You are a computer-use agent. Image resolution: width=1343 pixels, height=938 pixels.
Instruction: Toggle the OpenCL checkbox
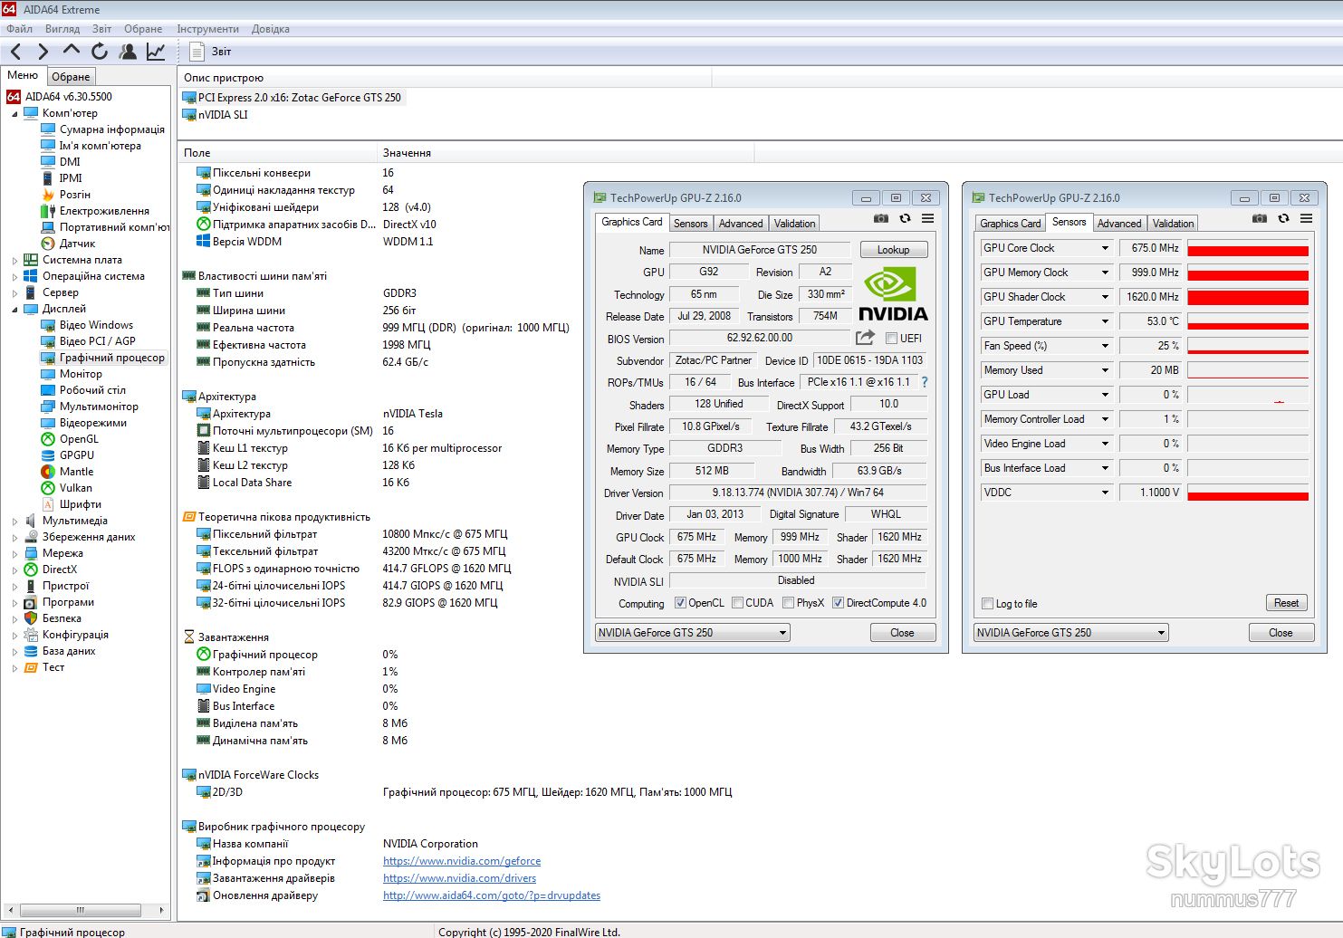[x=681, y=603]
